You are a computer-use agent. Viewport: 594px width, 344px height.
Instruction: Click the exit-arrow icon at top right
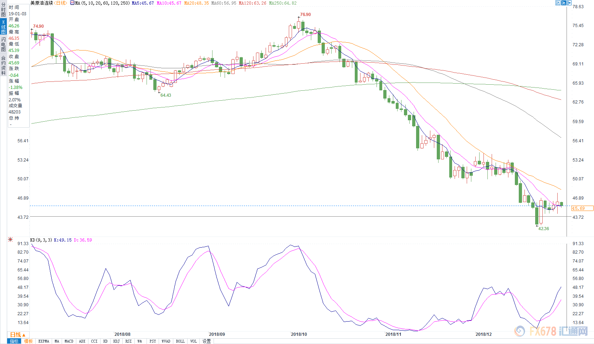(x=569, y=3)
